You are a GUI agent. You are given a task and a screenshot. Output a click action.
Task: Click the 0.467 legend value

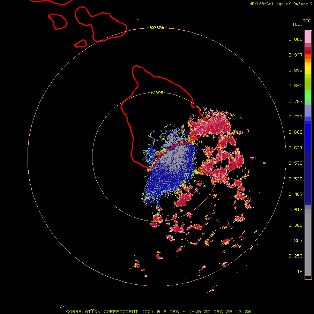pos(296,194)
